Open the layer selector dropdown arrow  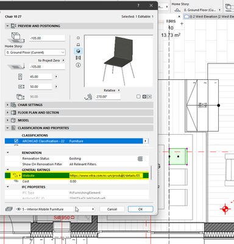[x=93, y=209]
